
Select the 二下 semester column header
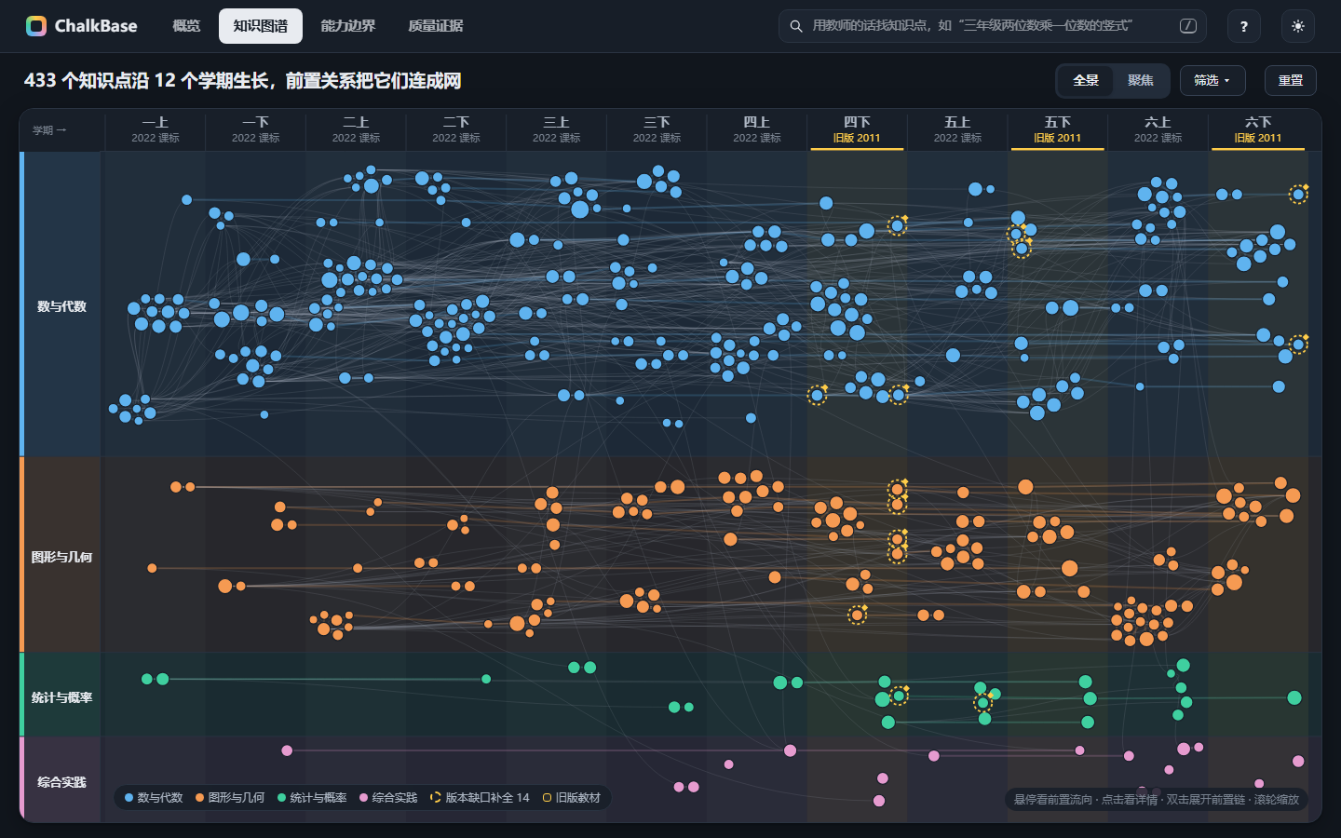[x=456, y=129]
